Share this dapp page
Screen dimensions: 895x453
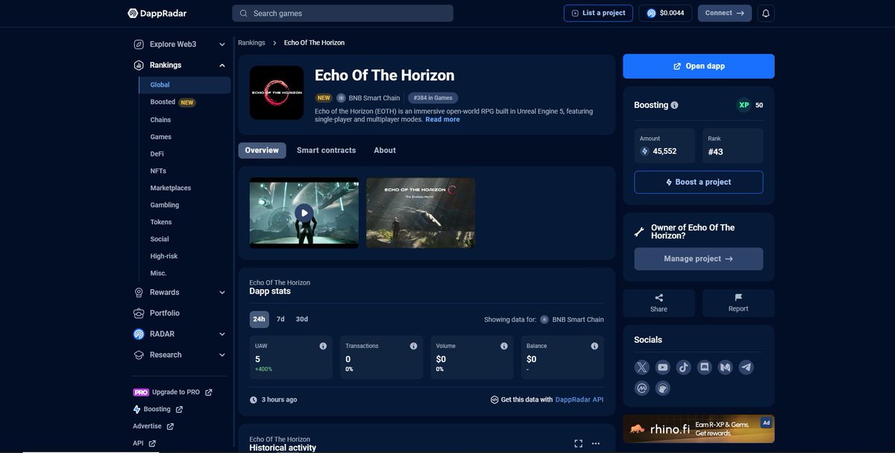pyautogui.click(x=659, y=303)
